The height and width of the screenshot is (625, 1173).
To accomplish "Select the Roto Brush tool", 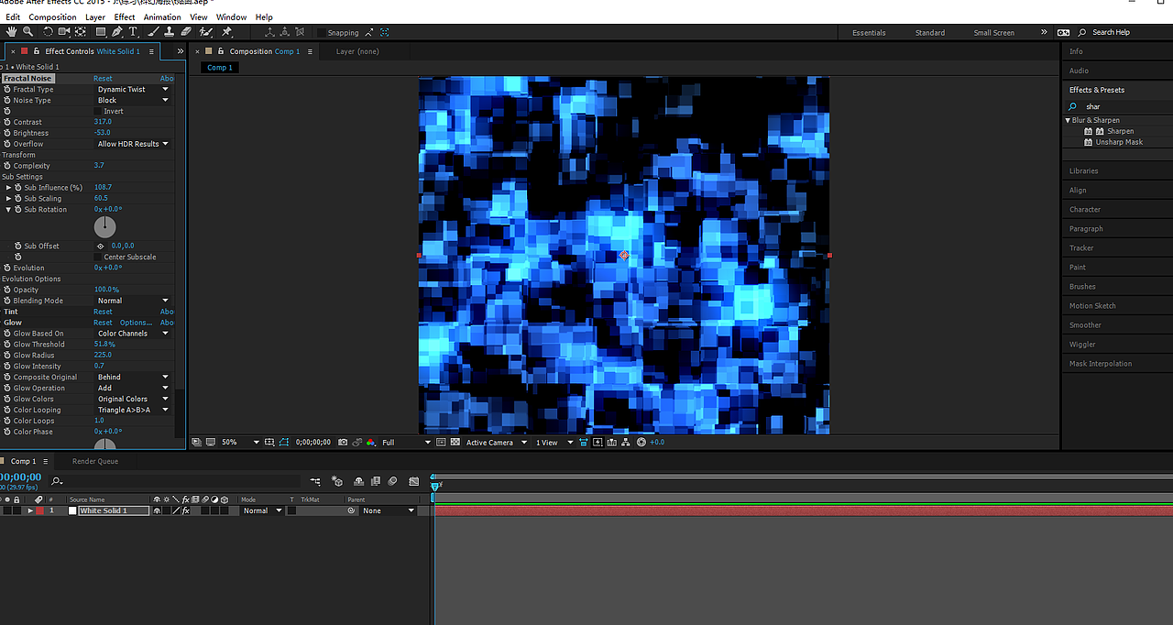I will pyautogui.click(x=205, y=32).
